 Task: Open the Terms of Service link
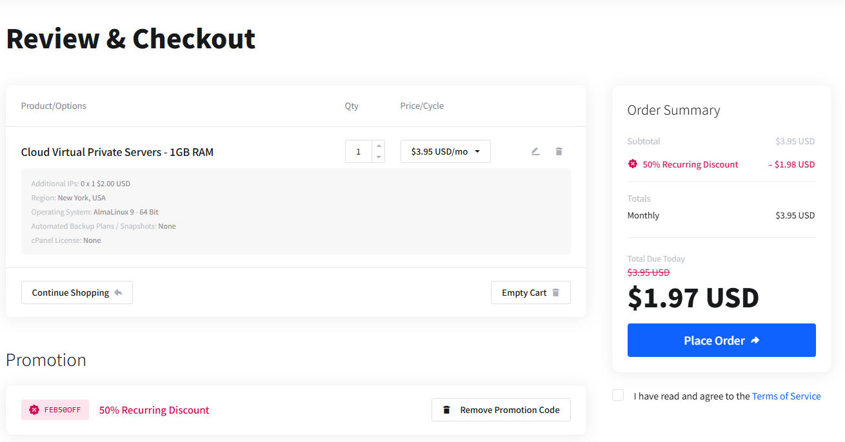coord(786,396)
